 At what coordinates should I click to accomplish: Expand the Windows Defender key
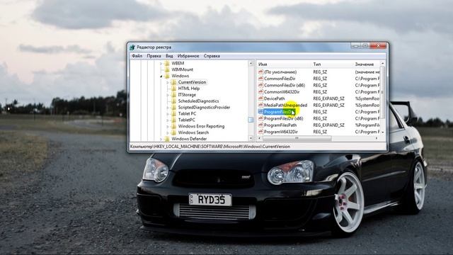point(161,139)
